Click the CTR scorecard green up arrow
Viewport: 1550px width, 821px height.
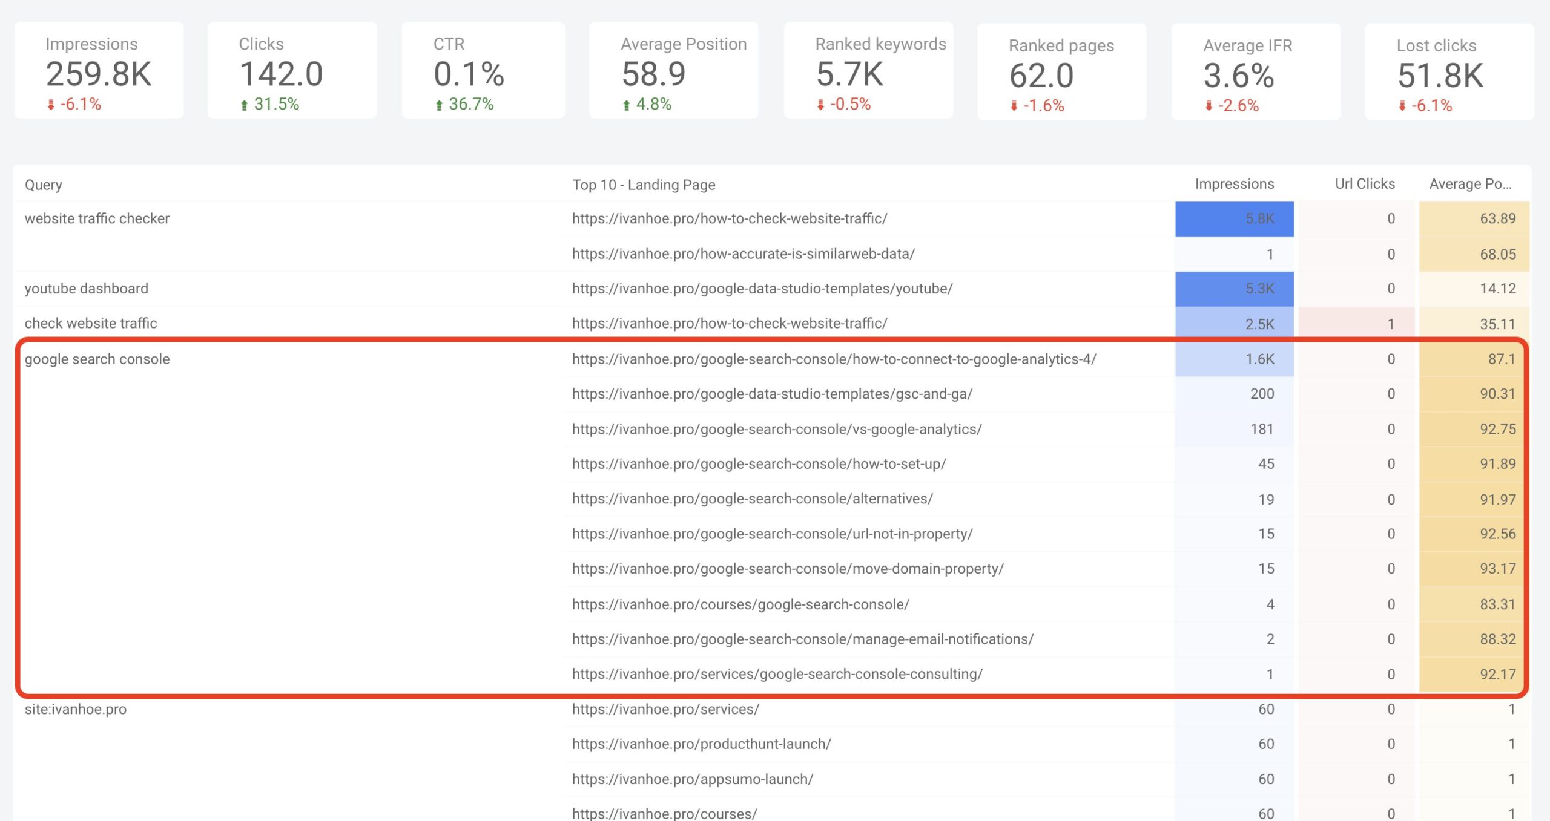point(439,105)
